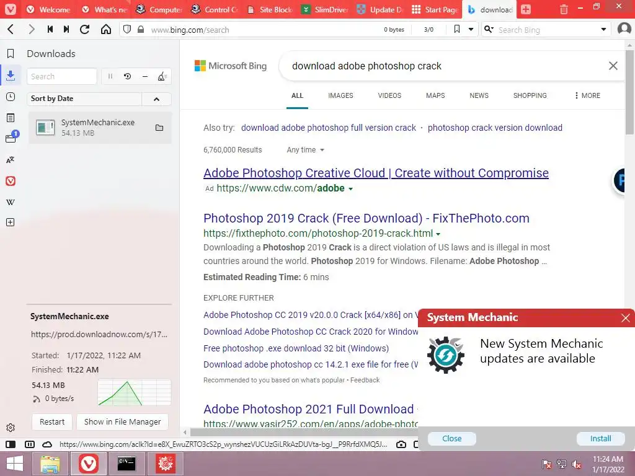Click Install in System Mechanic popup
Screen dimensions: 635x476
click(x=600, y=439)
